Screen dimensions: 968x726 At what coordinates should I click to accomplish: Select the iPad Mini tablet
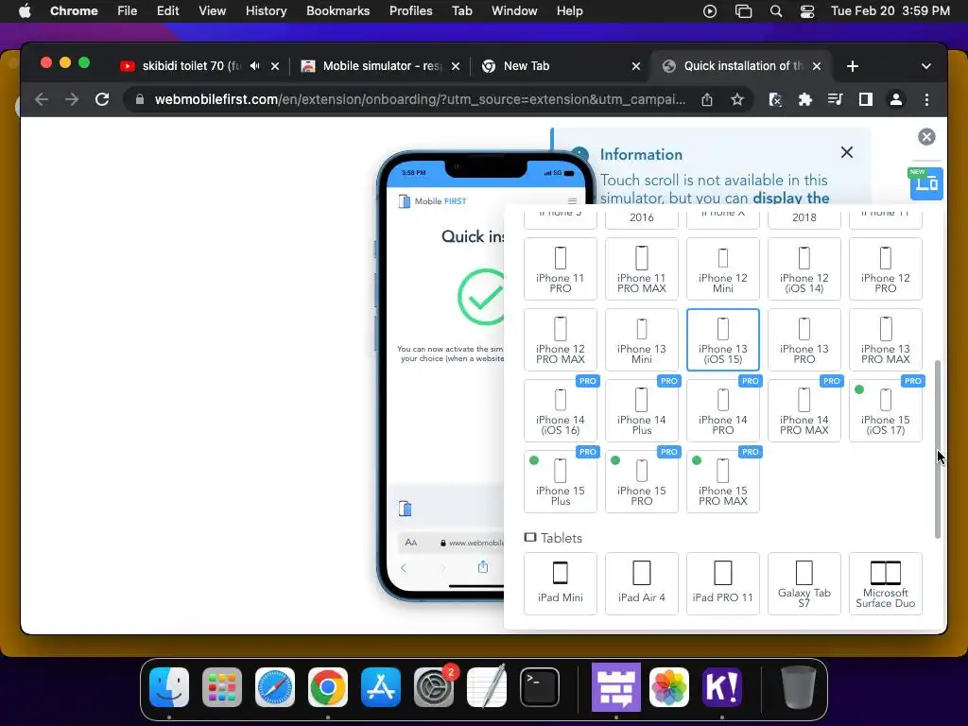click(560, 584)
